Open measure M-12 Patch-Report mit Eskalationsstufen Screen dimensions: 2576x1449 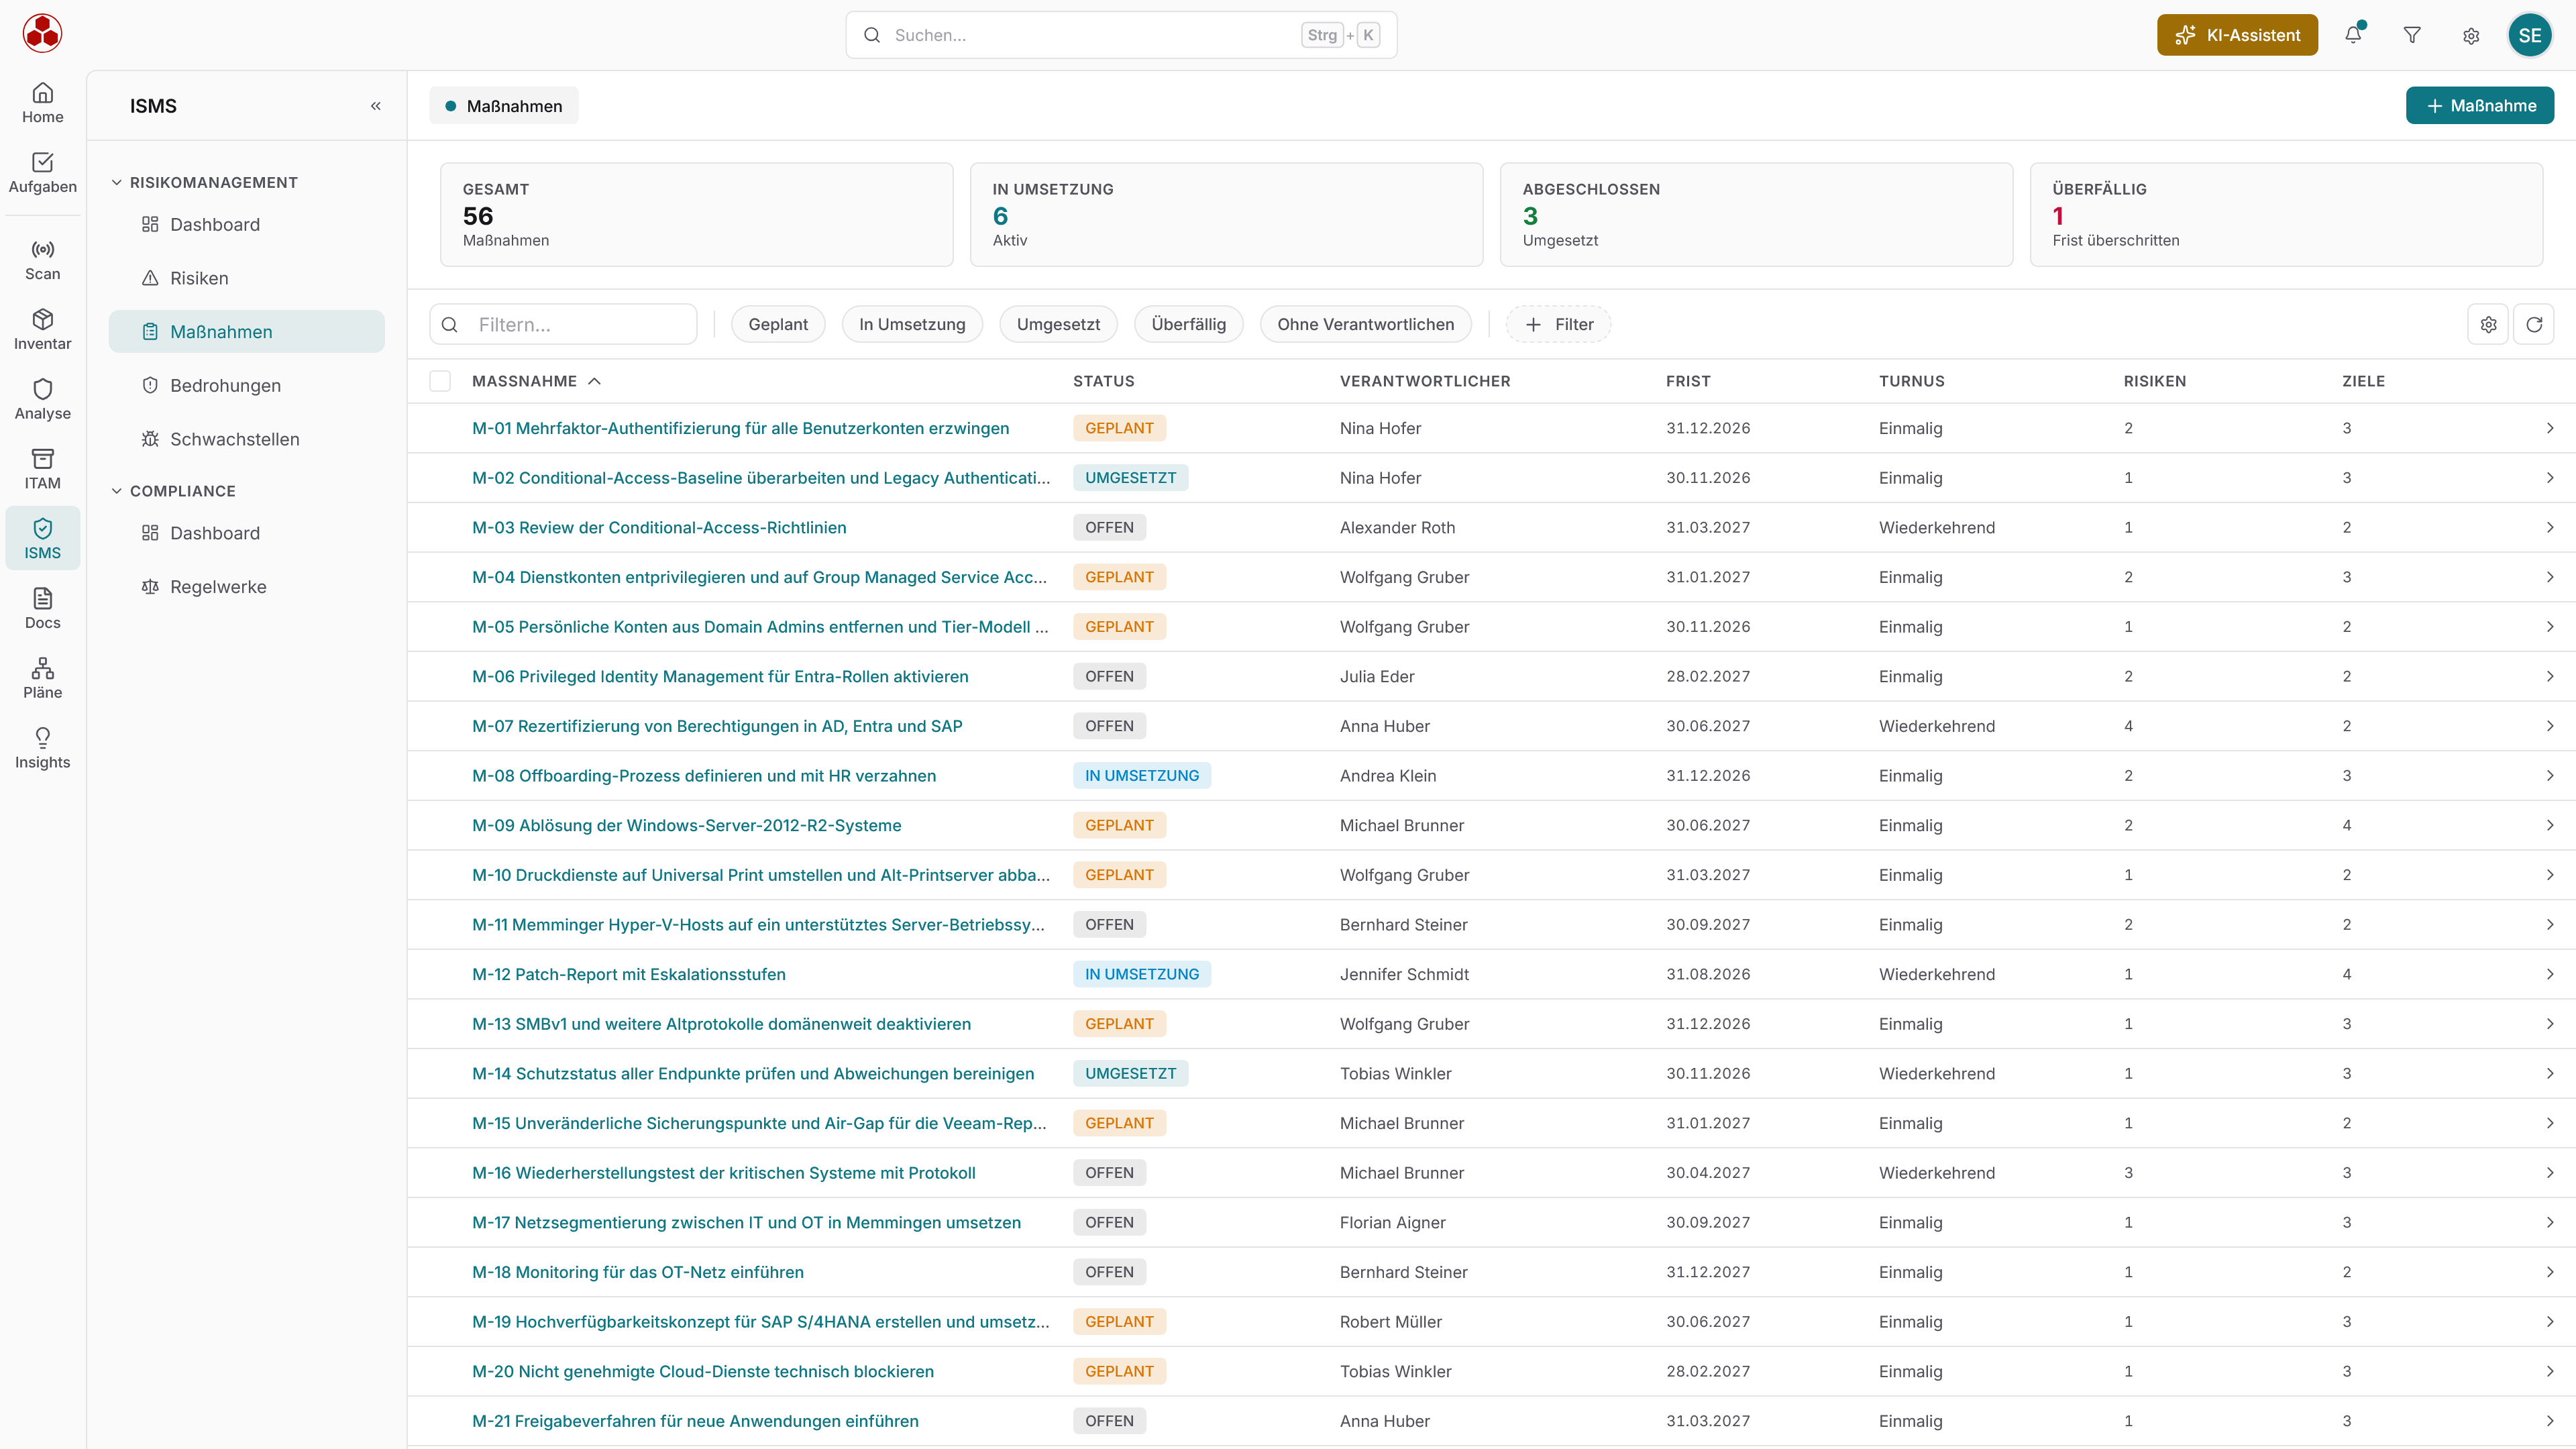tap(628, 974)
